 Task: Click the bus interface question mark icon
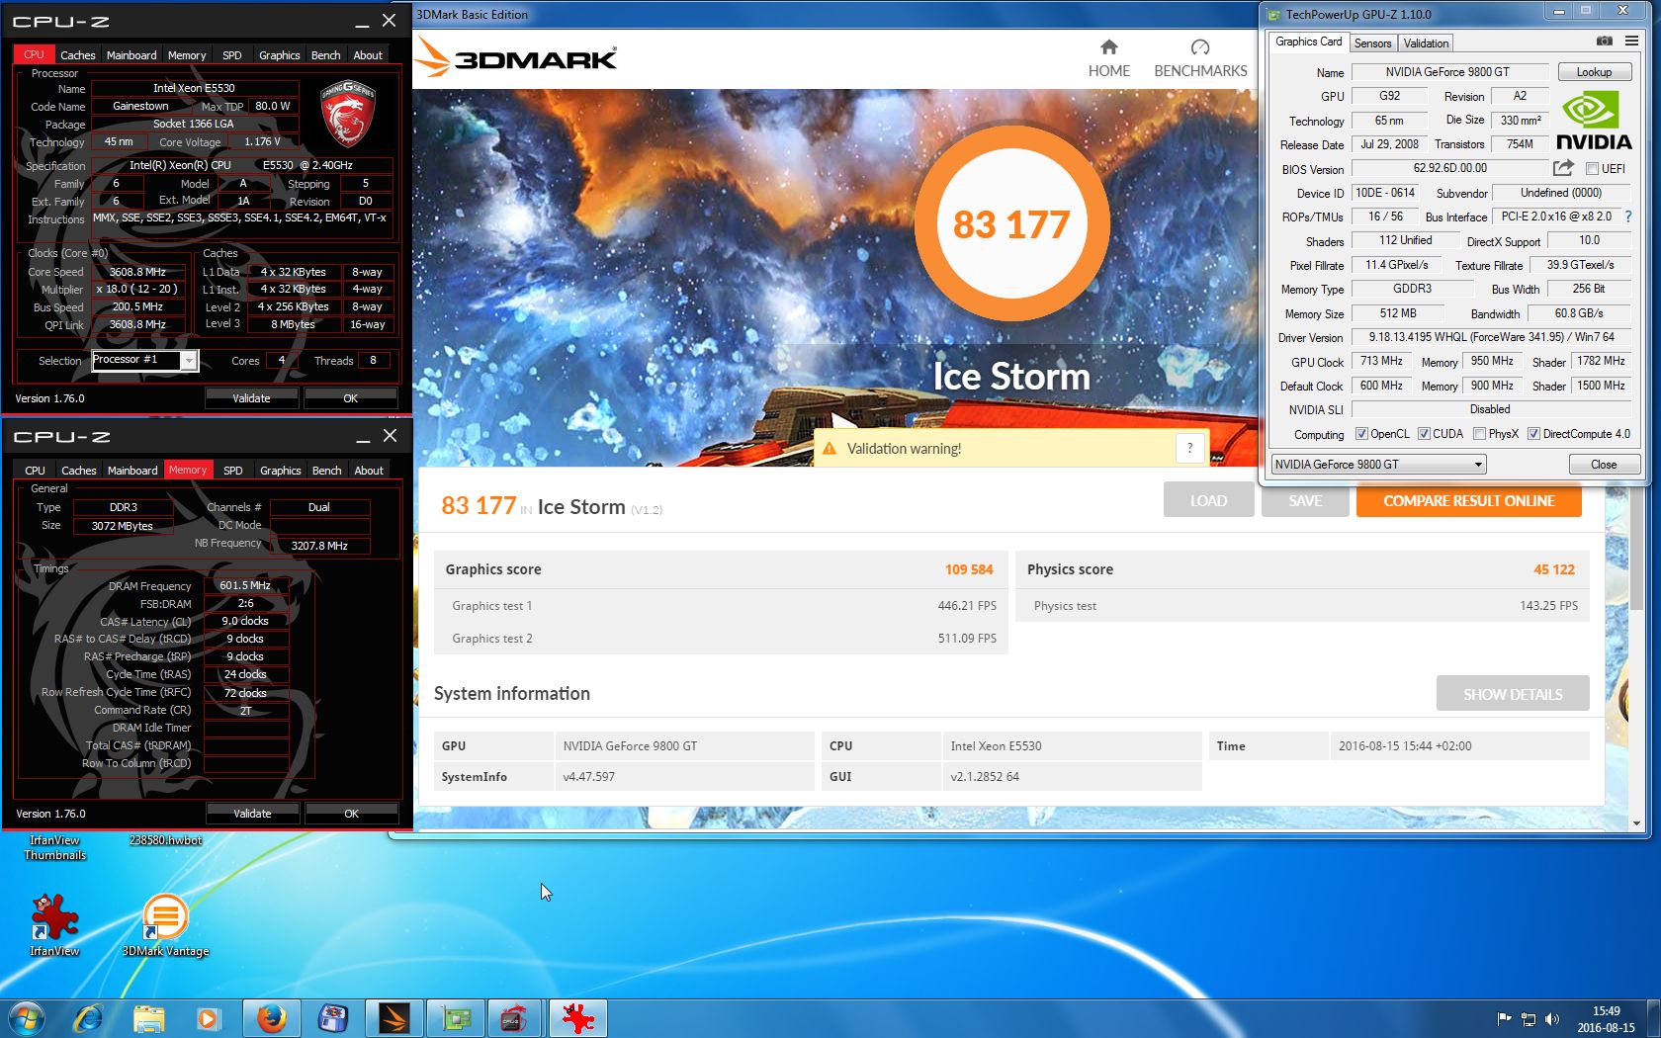[x=1627, y=216]
